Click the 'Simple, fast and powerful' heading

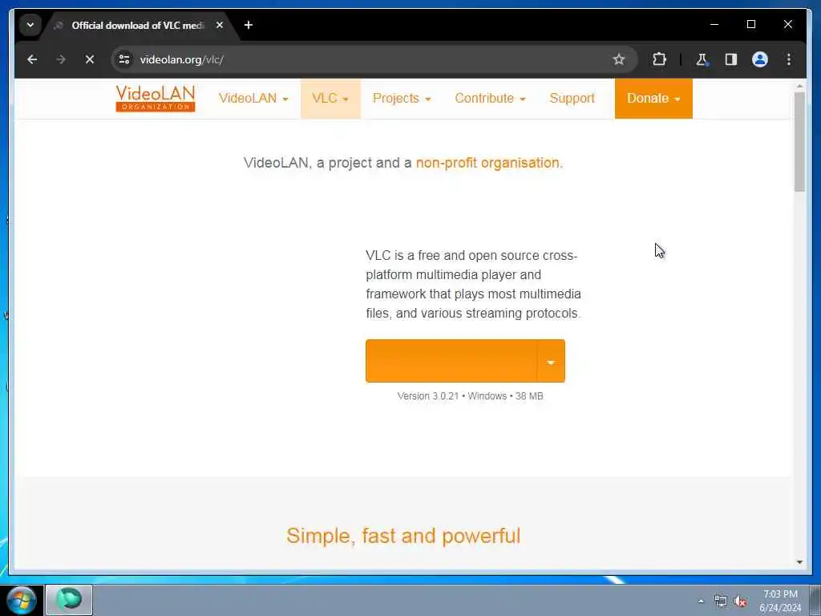(x=403, y=536)
